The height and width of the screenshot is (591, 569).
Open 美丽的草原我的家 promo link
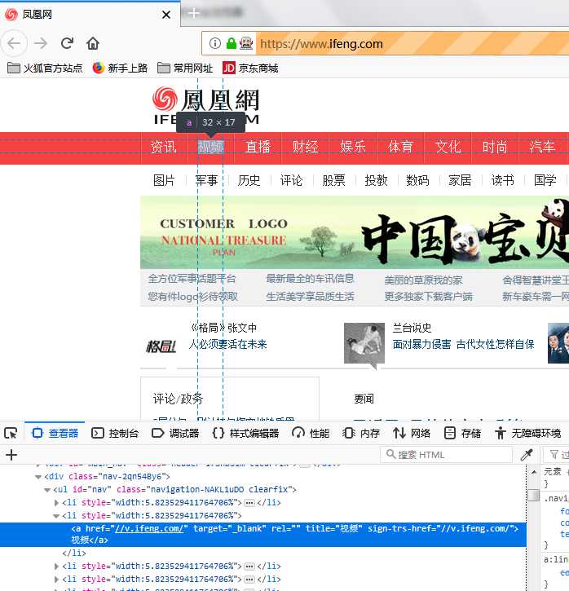(x=423, y=280)
